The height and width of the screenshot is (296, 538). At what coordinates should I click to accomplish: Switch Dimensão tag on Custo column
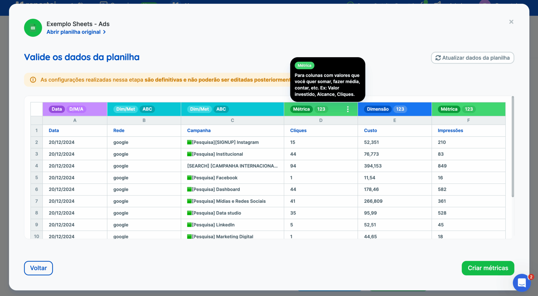(377, 109)
